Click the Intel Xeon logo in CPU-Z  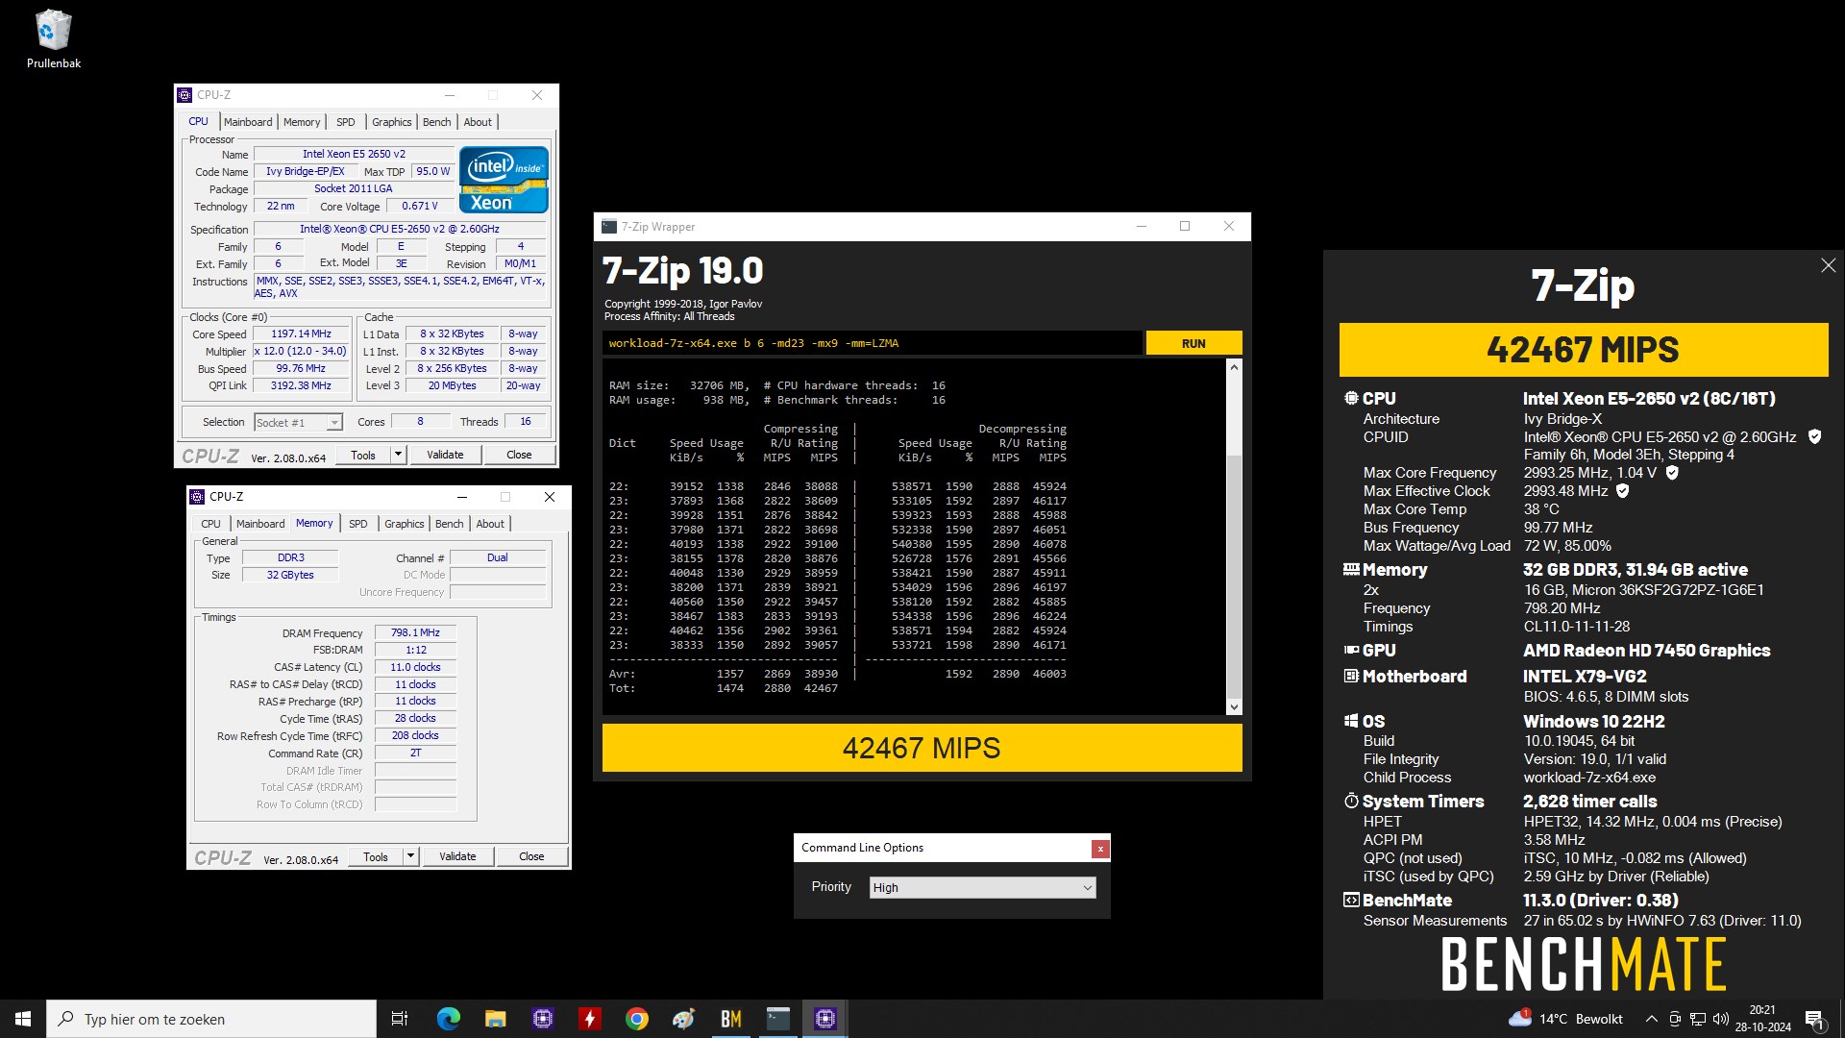pos(504,180)
